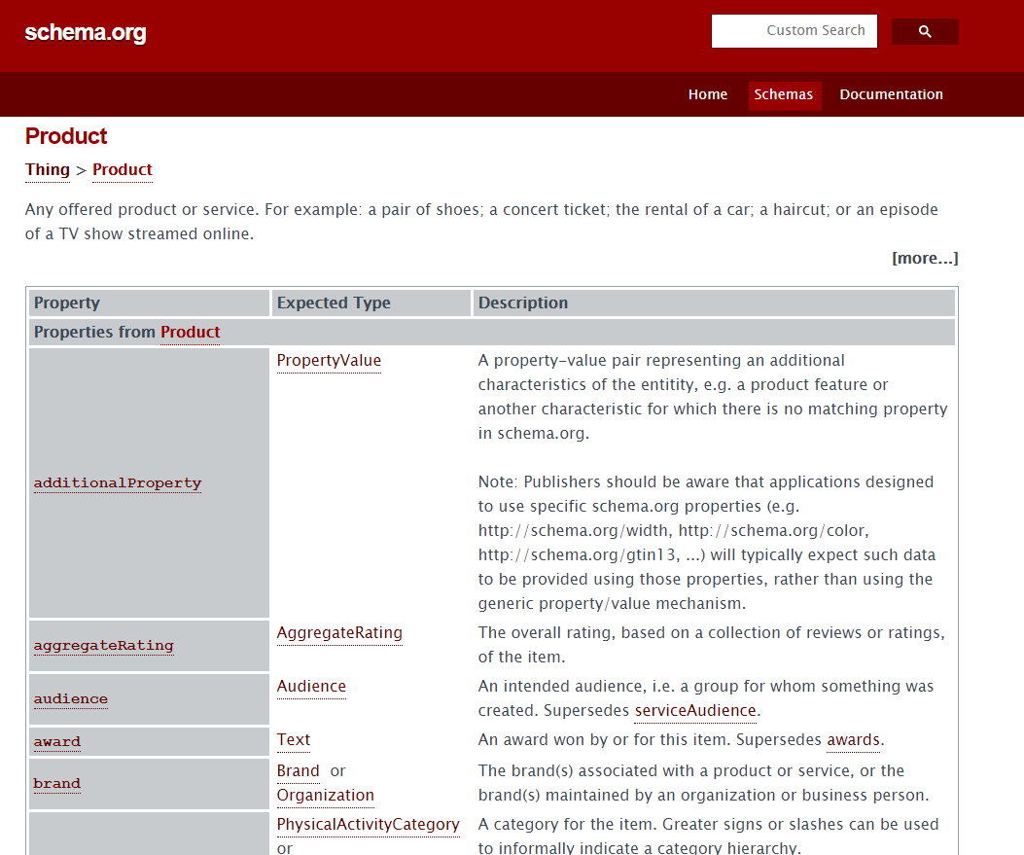
Task: Open the audience property link
Action: click(x=71, y=699)
